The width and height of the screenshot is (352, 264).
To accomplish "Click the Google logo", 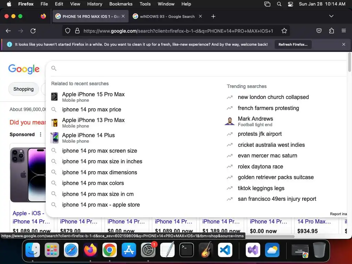I will tap(24, 69).
